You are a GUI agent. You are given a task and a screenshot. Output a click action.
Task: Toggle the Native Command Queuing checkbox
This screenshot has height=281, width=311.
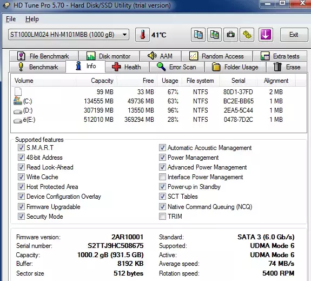[x=162, y=206]
